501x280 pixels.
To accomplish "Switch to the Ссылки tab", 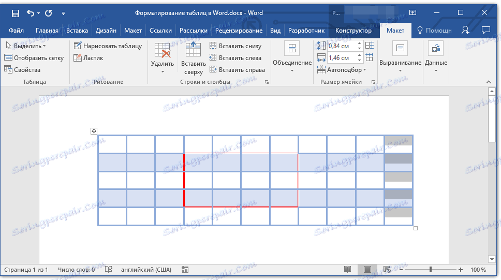I will click(161, 31).
